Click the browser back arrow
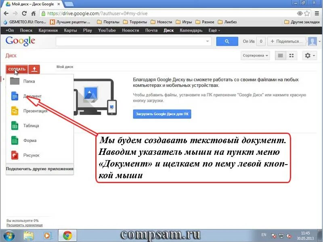 (6, 14)
